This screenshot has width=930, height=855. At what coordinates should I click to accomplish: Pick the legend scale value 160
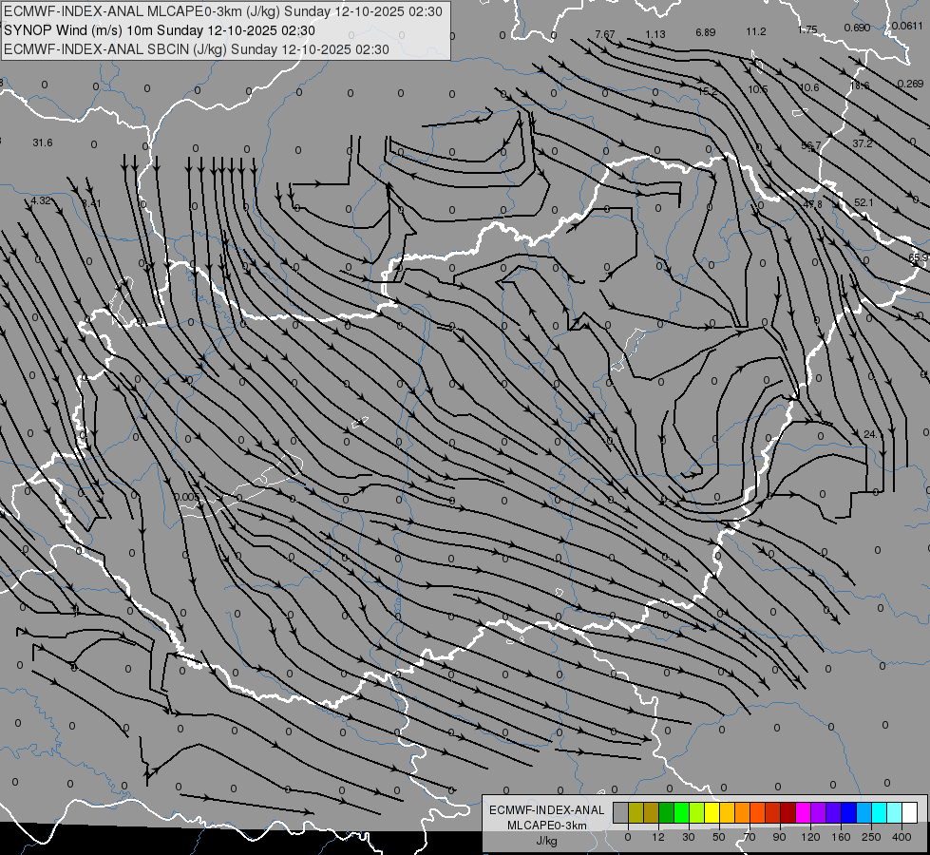pos(841,837)
